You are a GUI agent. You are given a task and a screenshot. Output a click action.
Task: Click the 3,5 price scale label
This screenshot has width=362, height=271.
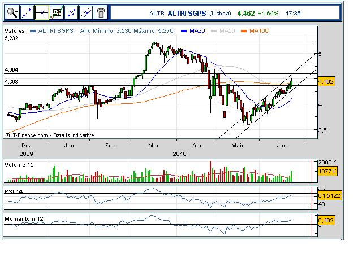(322, 130)
